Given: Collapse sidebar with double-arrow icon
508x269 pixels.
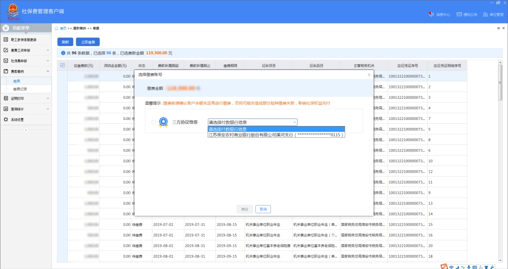Looking at the screenshot, I should click(x=26, y=130).
